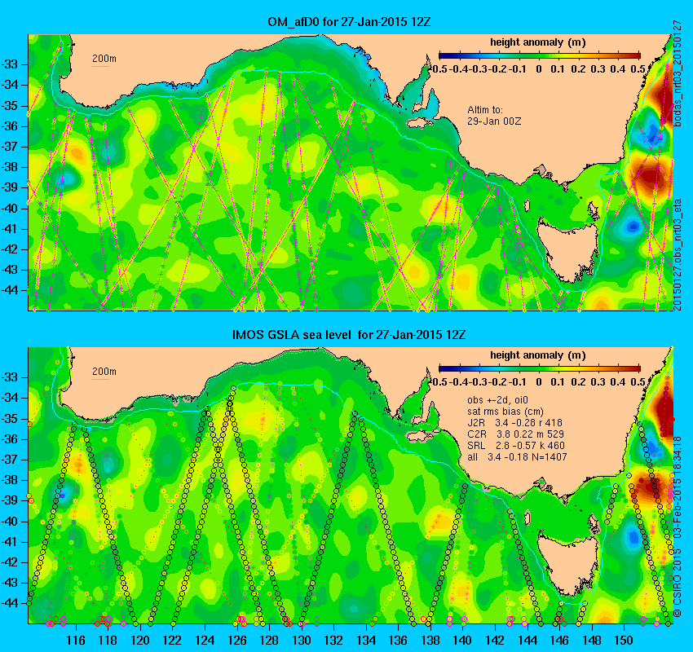Click 'sat rms bias (cm)' header

coord(505,412)
